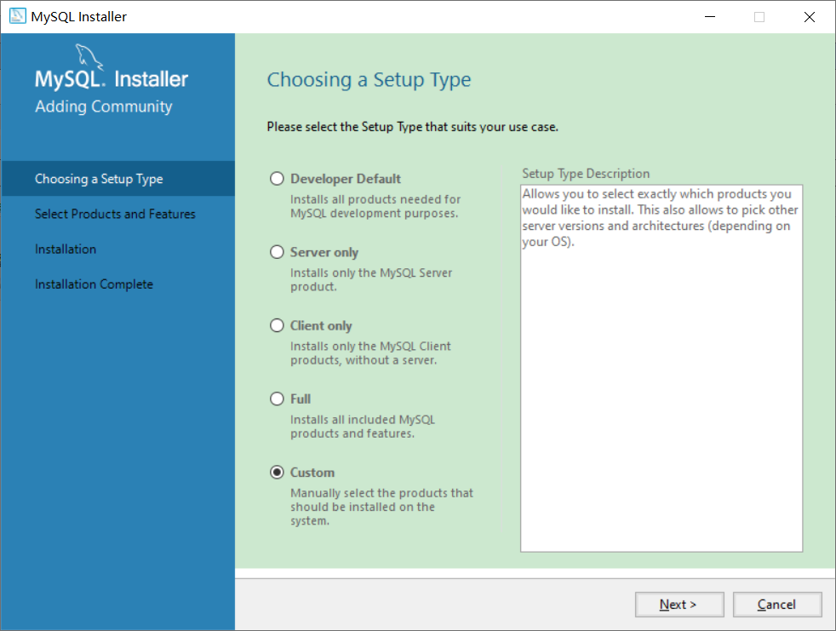Select the Developer Default radio button
Viewport: 836px width, 631px height.
tap(277, 179)
